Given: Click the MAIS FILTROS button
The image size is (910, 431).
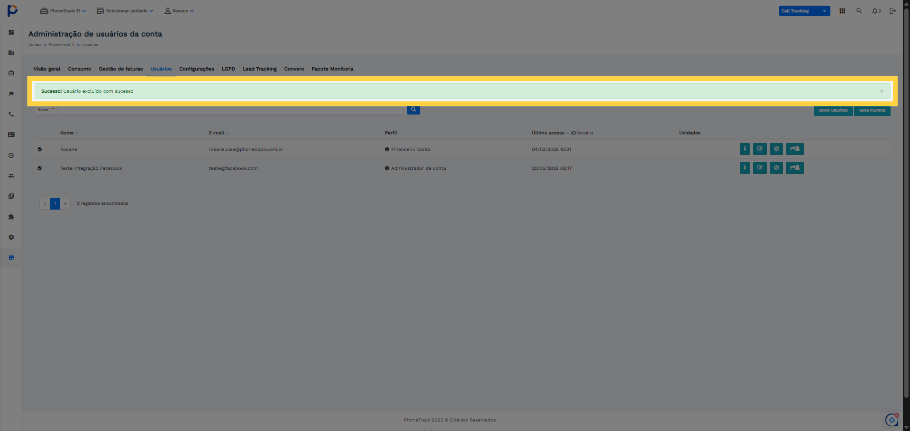Looking at the screenshot, I should coord(872,111).
